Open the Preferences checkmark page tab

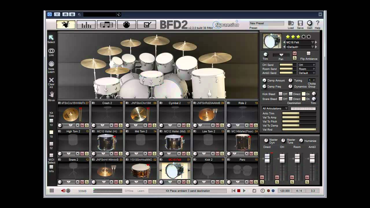pyautogui.click(x=147, y=25)
